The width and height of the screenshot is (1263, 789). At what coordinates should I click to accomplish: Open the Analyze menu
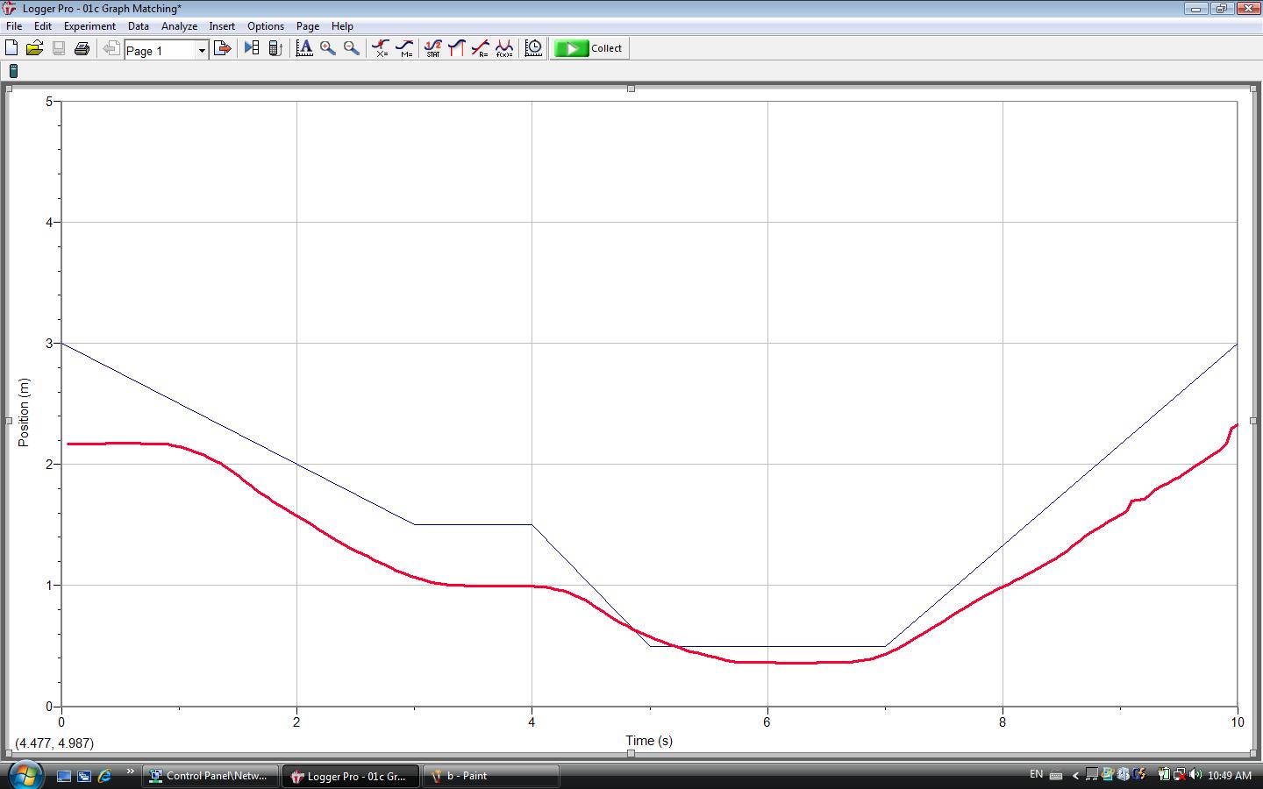tap(179, 25)
